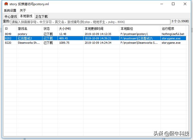Maximize the story window
Viewport: 193px width, 140px height.
pyautogui.click(x=173, y=4)
